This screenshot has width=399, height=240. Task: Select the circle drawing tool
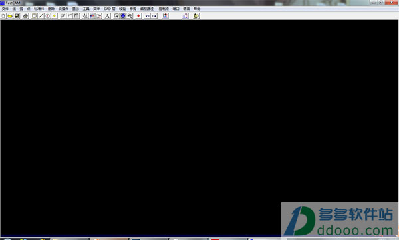click(48, 16)
